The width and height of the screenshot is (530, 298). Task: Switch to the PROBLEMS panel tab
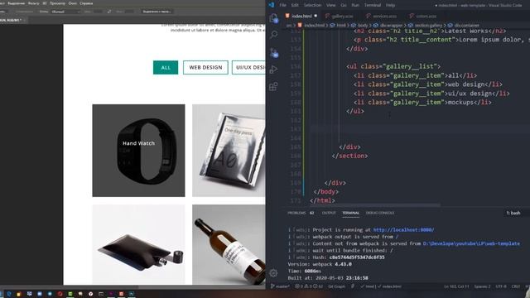[301, 213]
